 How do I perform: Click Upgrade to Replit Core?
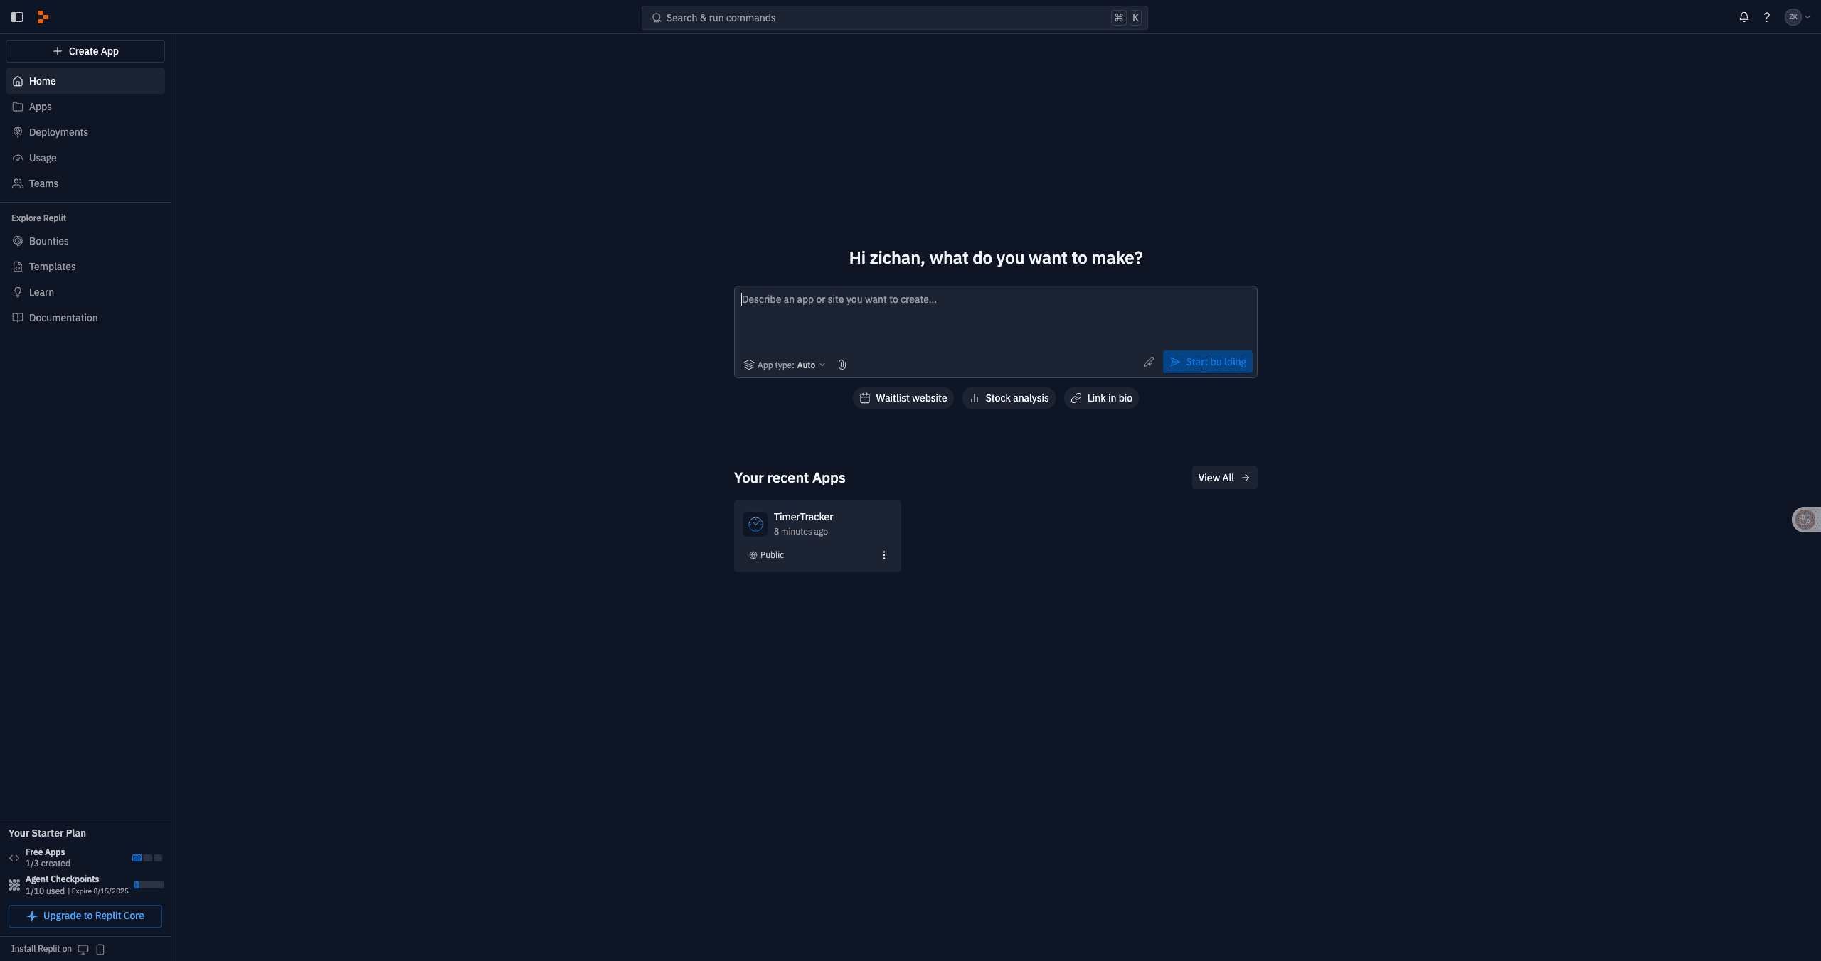[x=85, y=916]
